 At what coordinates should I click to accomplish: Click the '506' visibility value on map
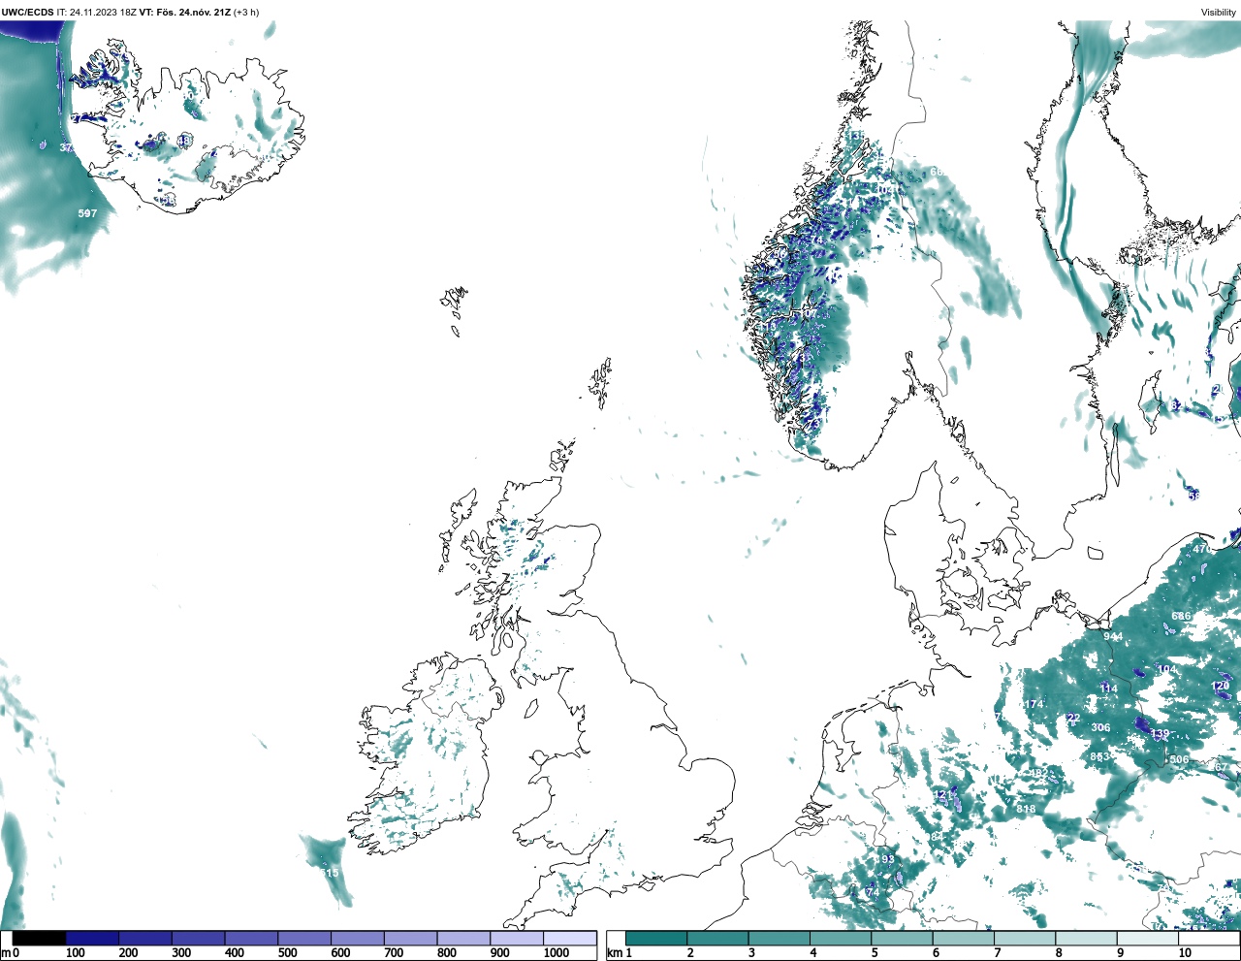1179,759
